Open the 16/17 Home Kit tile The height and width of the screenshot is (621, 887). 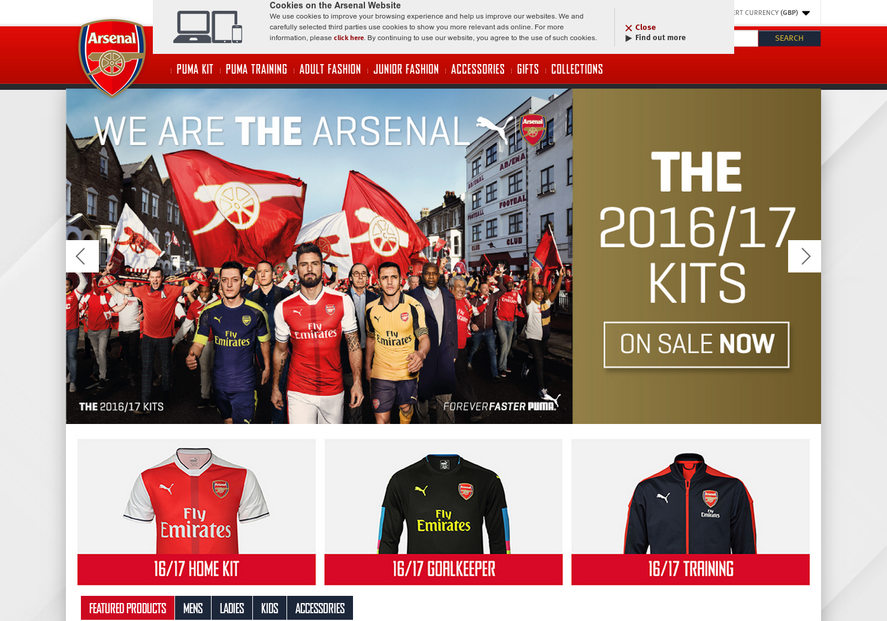pyautogui.click(x=197, y=512)
